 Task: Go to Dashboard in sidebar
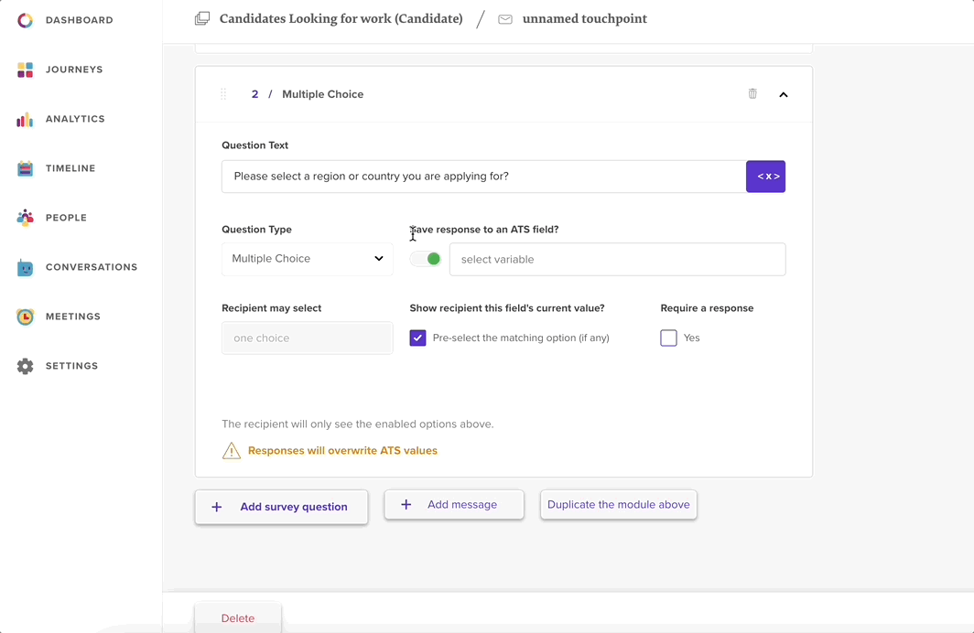pos(80,20)
